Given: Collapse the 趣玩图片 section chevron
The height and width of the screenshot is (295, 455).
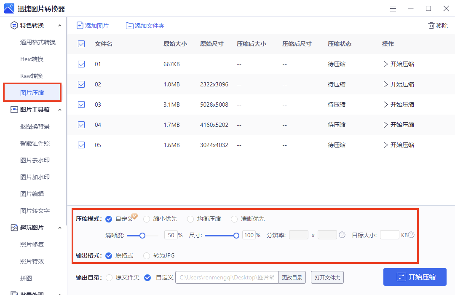Looking at the screenshot, I should tap(60, 228).
